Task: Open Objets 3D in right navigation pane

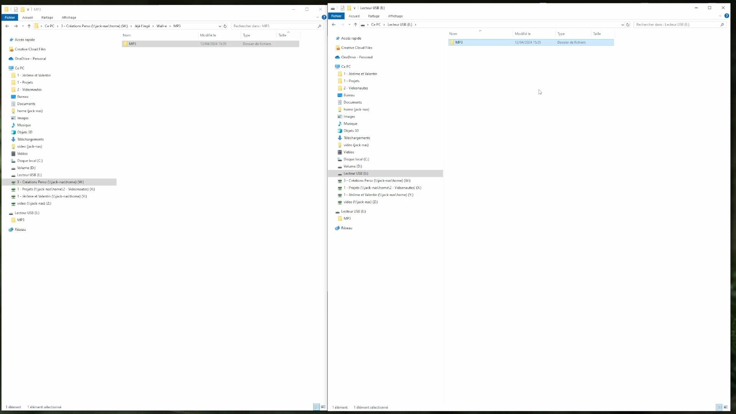Action: pyautogui.click(x=351, y=131)
